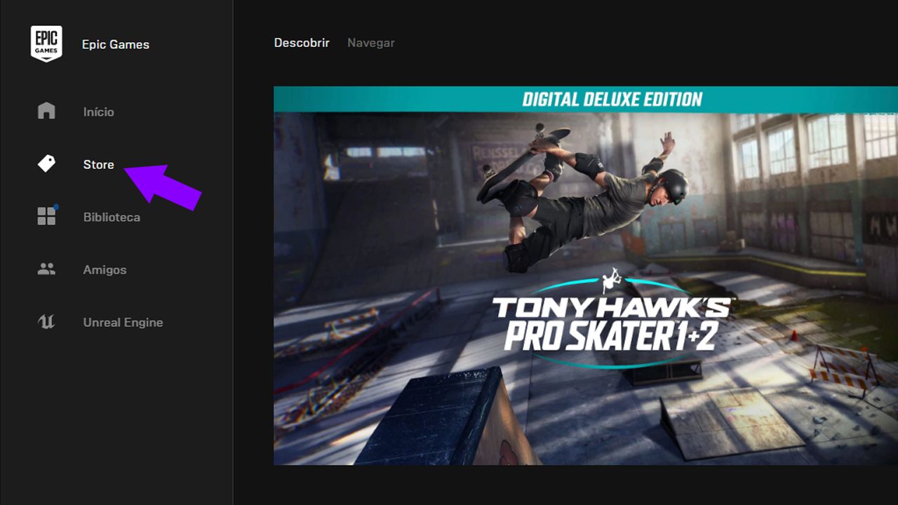Select the Store price tag icon
Viewport: 898px width, 505px height.
click(46, 163)
